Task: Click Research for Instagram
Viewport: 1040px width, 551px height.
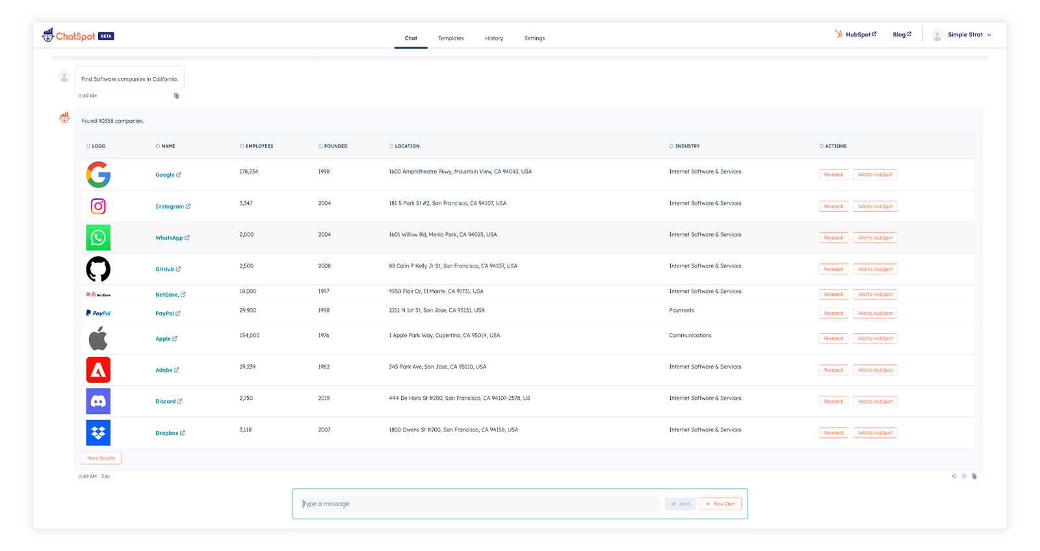Action: (x=834, y=206)
